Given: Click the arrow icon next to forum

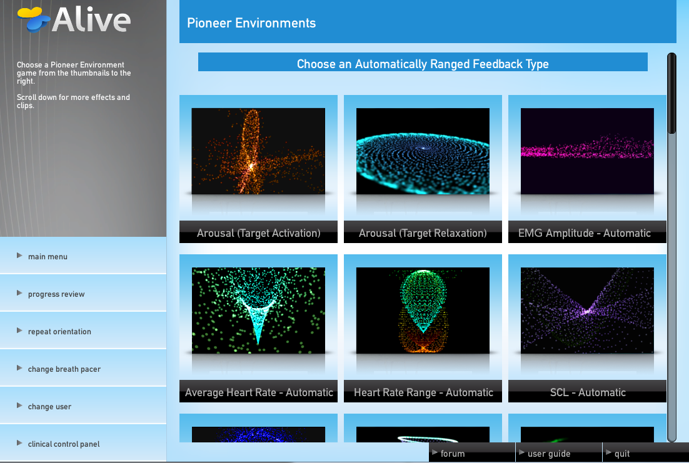Looking at the screenshot, I should (435, 453).
